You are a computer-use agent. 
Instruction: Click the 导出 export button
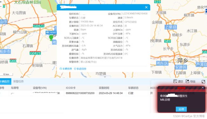[x=190, y=81]
